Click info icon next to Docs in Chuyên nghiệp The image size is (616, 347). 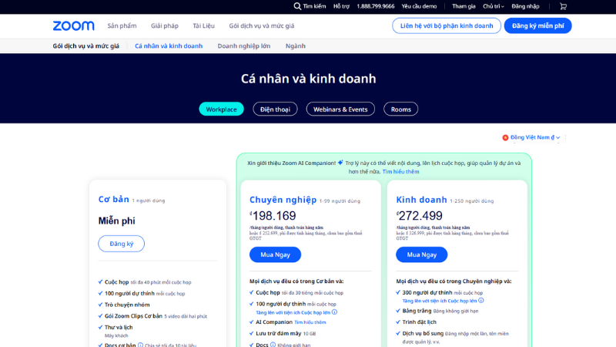pos(273,345)
